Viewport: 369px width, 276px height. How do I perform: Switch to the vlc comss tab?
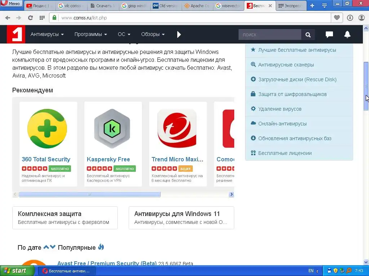click(71, 6)
